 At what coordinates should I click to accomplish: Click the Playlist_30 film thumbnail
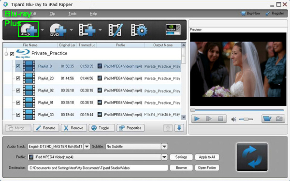click(29, 114)
